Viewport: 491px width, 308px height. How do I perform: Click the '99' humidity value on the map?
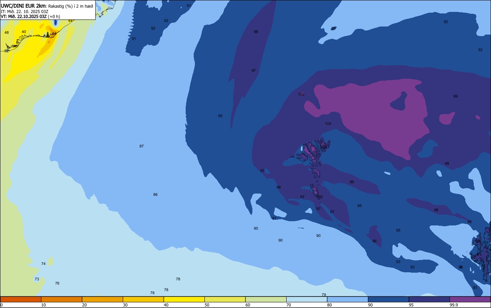click(x=455, y=96)
